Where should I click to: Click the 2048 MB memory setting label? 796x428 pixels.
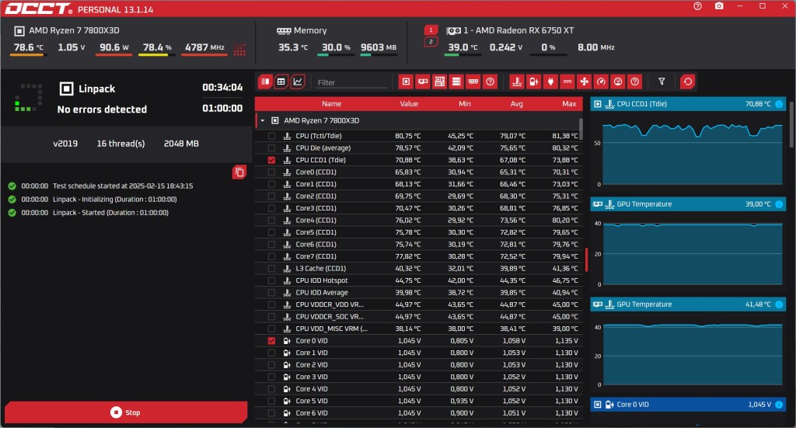(181, 144)
